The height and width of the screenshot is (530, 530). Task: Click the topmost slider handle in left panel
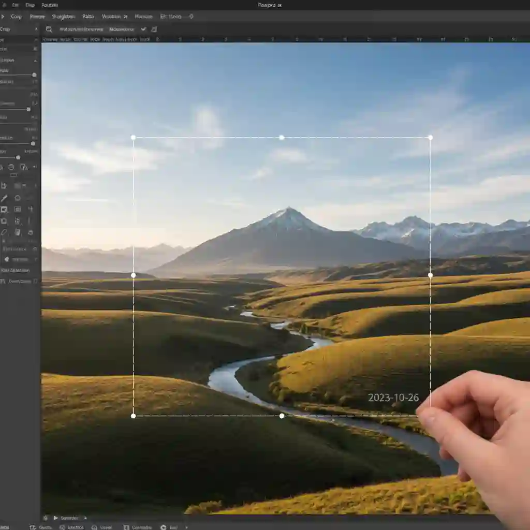click(34, 75)
